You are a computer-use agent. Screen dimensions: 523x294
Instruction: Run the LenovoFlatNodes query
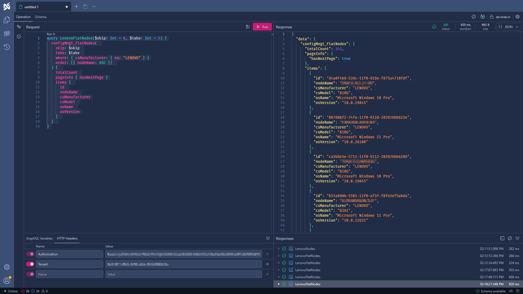click(x=262, y=27)
